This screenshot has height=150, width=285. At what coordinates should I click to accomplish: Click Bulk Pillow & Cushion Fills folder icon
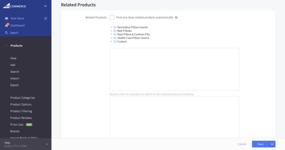tap(115, 34)
